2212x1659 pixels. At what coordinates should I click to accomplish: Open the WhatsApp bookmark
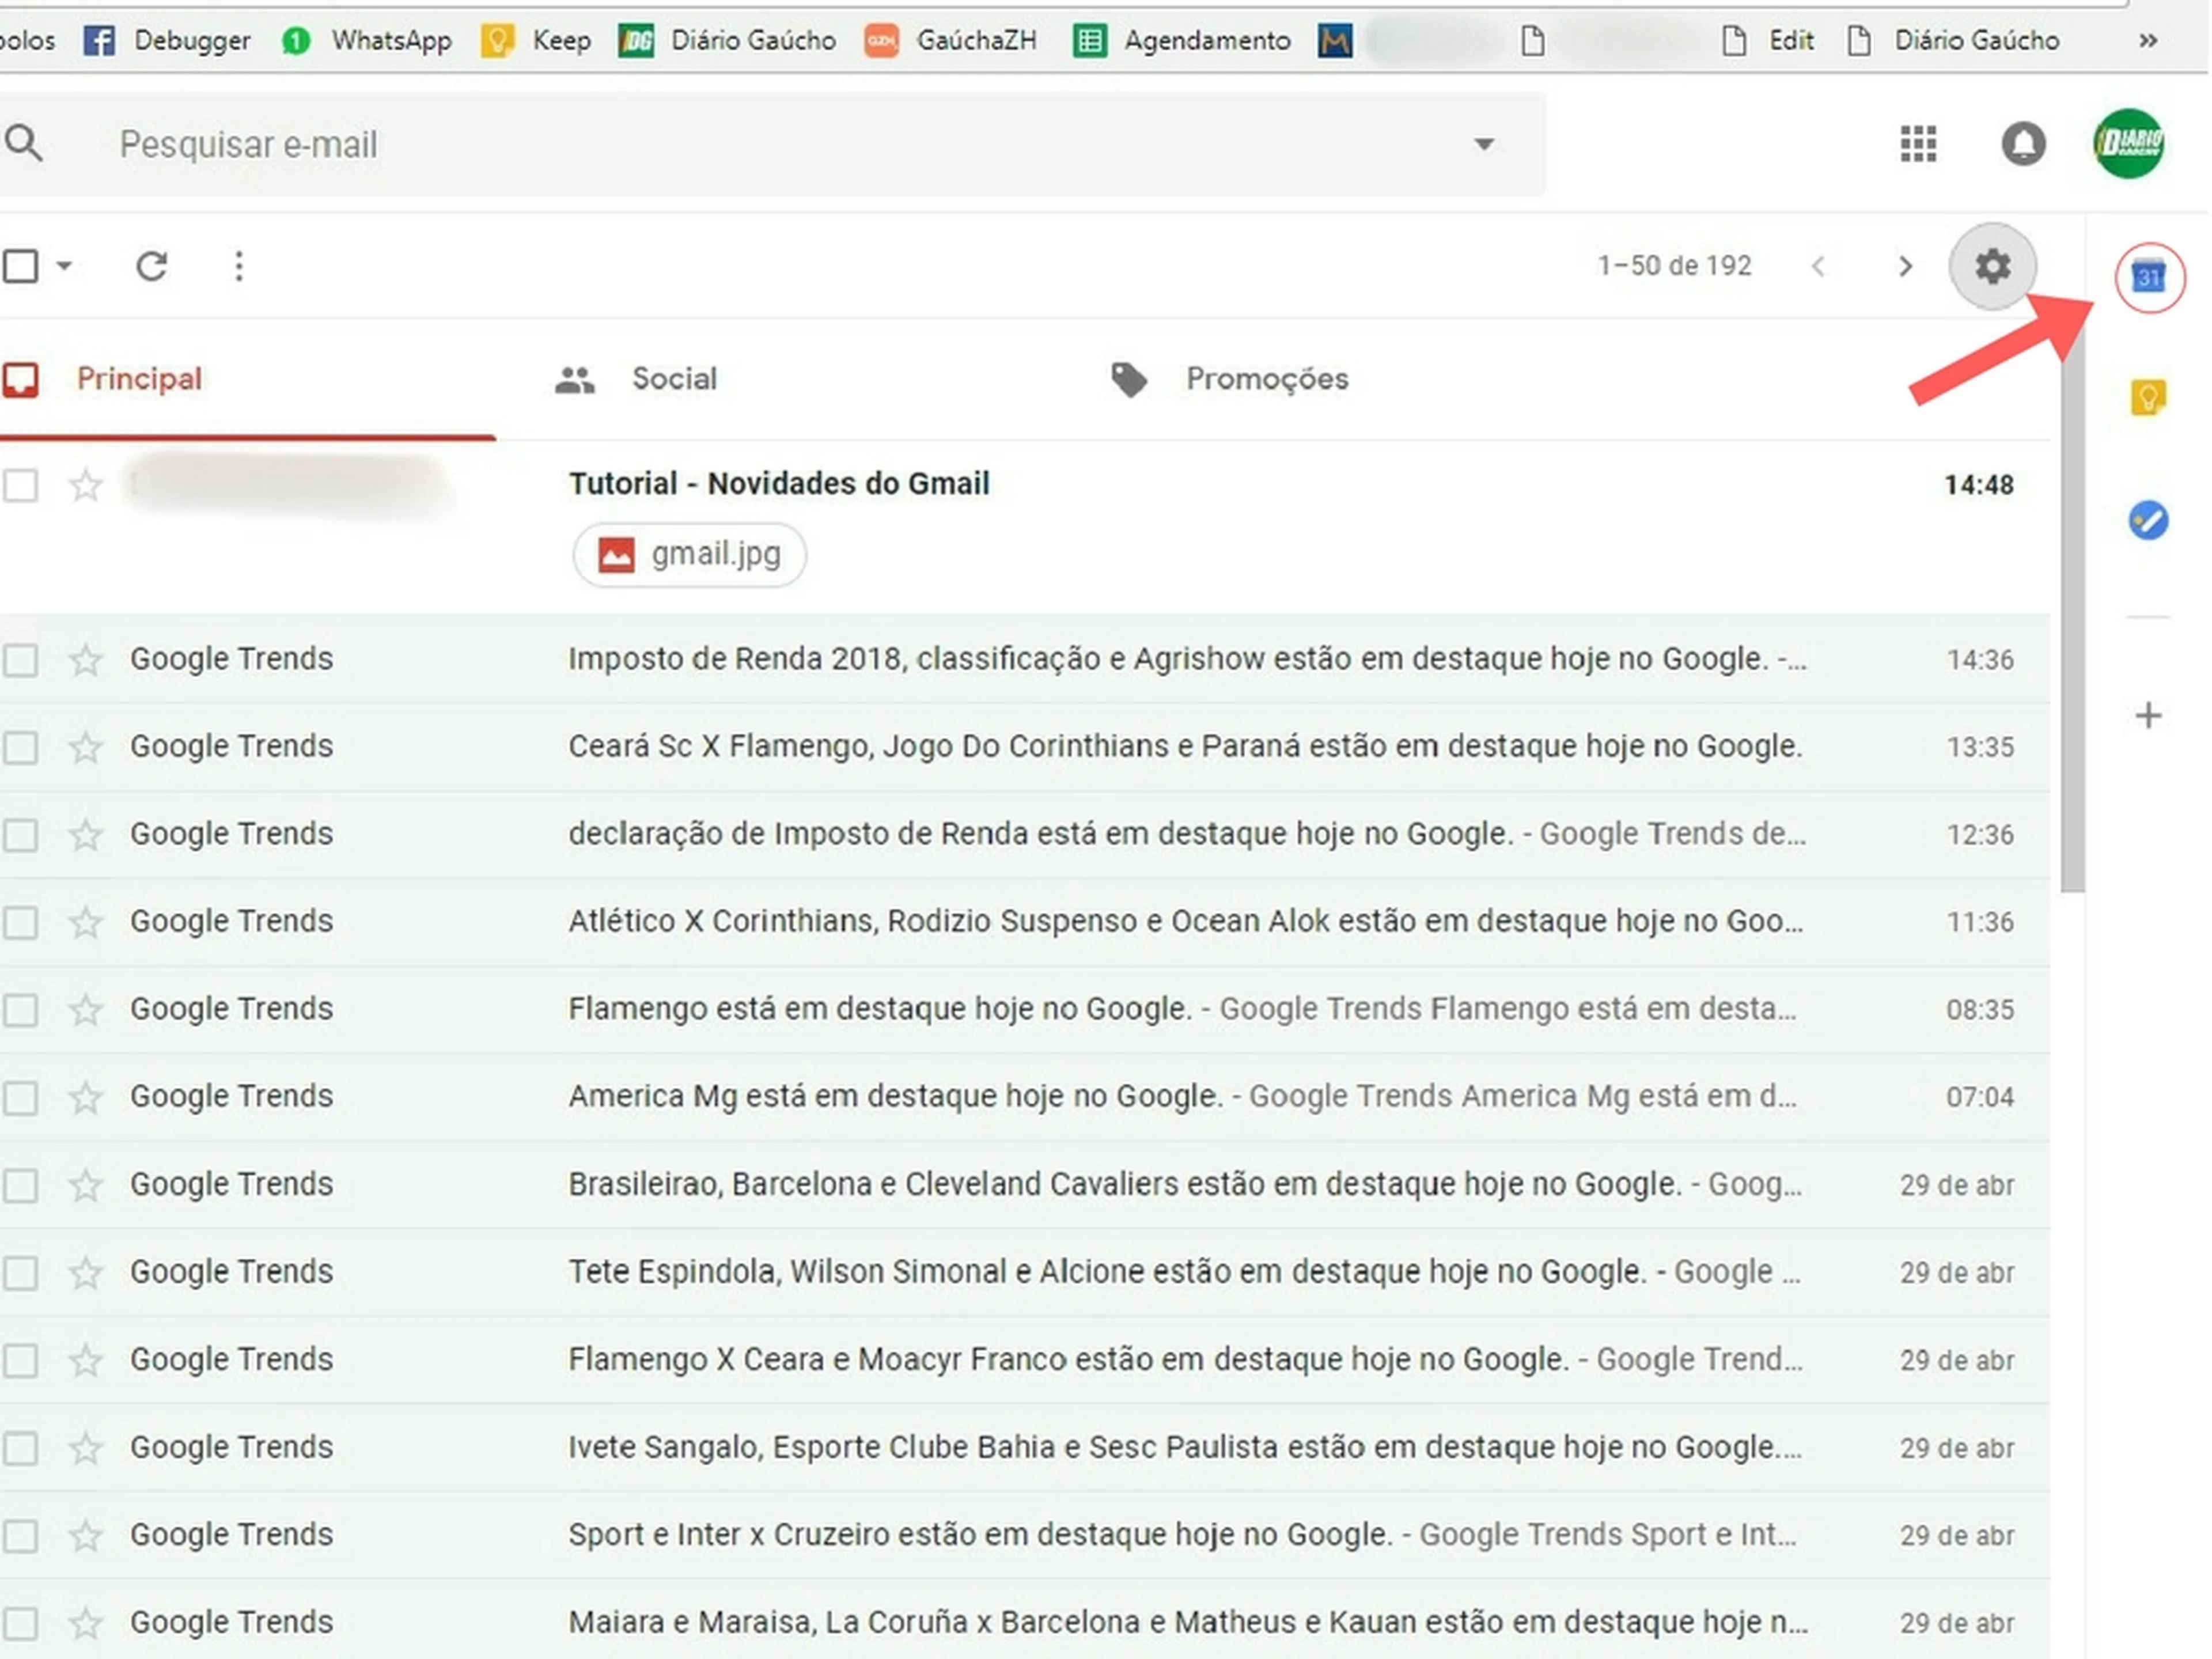point(367,40)
